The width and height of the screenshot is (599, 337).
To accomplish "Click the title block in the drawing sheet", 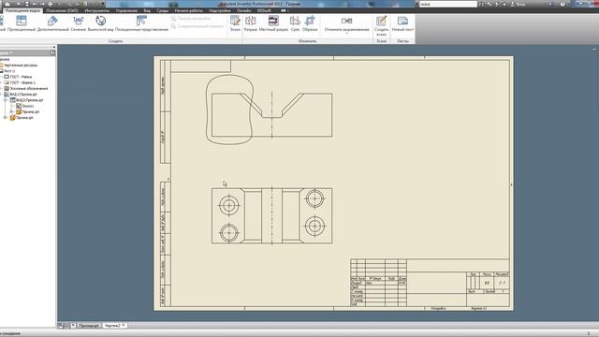I will point(431,283).
